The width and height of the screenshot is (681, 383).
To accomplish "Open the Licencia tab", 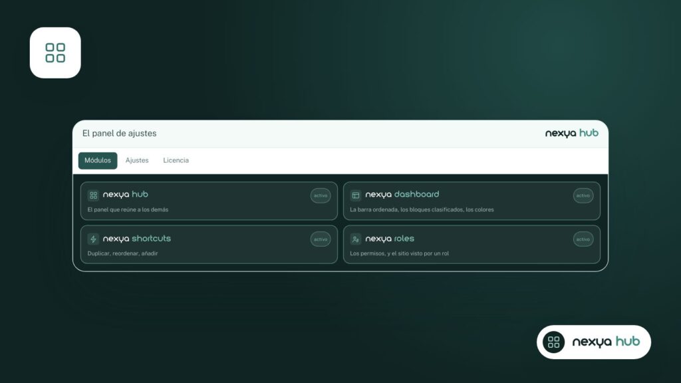I will 176,160.
